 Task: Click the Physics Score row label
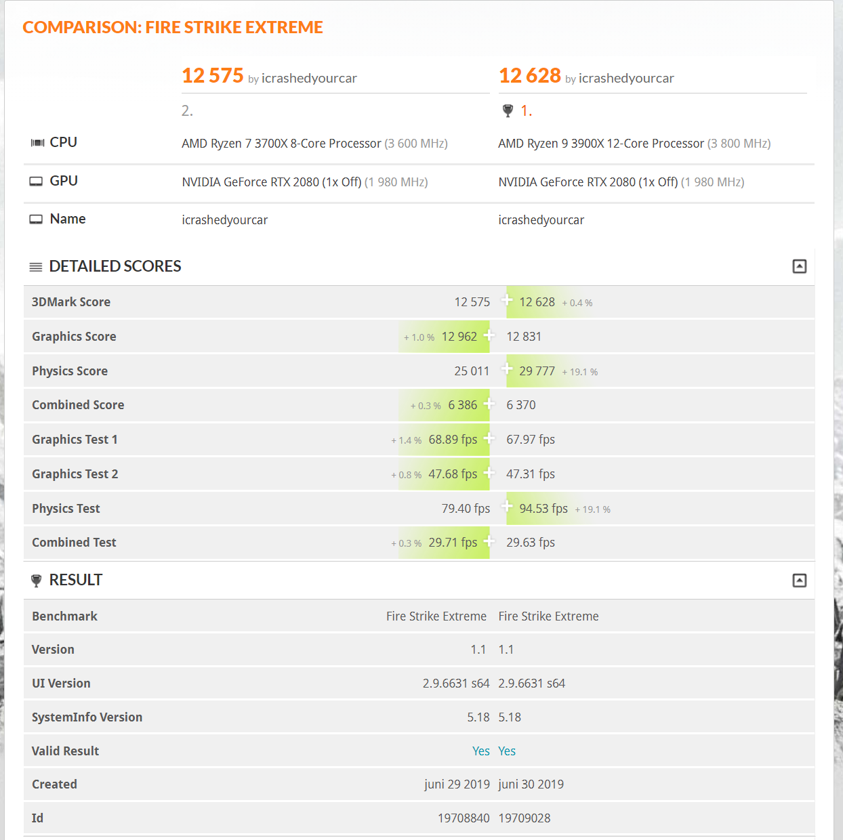70,371
